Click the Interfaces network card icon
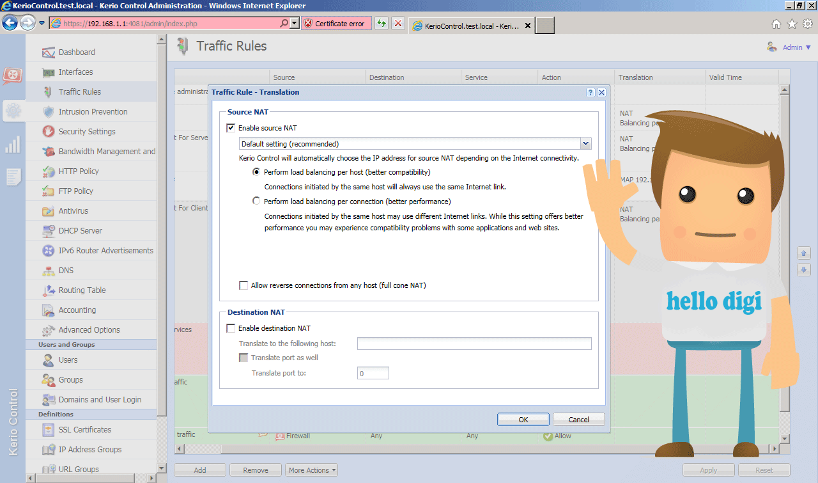The image size is (818, 483). coord(49,72)
